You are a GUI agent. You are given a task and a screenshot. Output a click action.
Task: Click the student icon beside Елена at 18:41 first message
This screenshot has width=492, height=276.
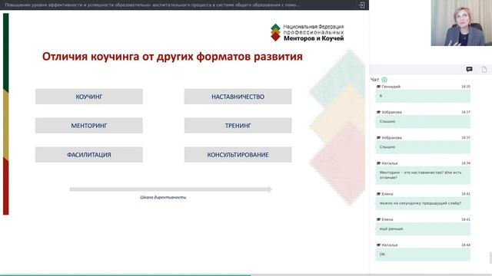[x=378, y=194]
